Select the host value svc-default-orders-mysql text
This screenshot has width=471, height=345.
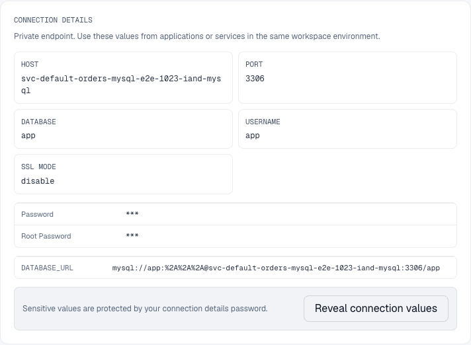[x=121, y=85]
